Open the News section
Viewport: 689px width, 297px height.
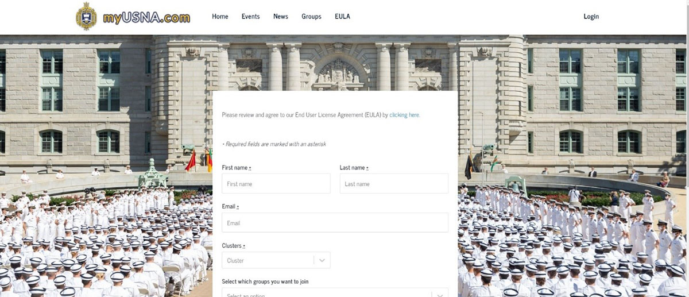click(x=281, y=17)
